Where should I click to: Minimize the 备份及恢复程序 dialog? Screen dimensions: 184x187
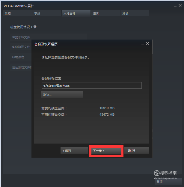click(x=143, y=44)
